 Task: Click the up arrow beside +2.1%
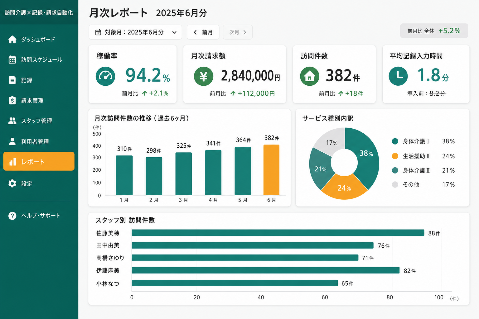144,93
